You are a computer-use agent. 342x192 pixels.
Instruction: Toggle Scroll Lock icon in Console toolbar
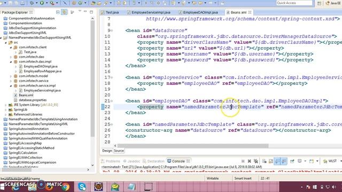(271, 161)
